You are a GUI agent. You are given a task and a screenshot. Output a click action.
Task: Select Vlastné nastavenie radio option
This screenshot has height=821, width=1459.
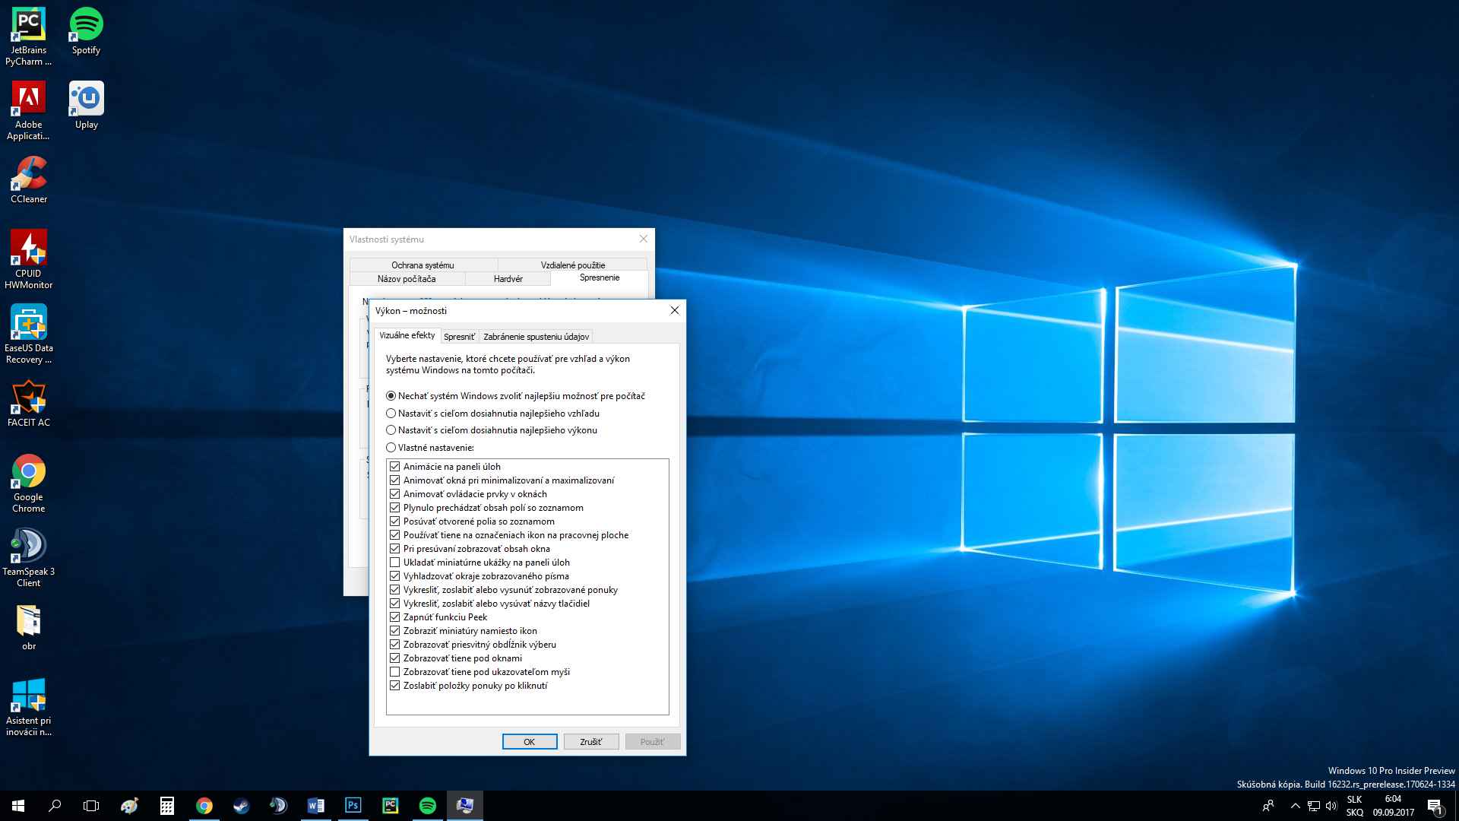pos(391,448)
